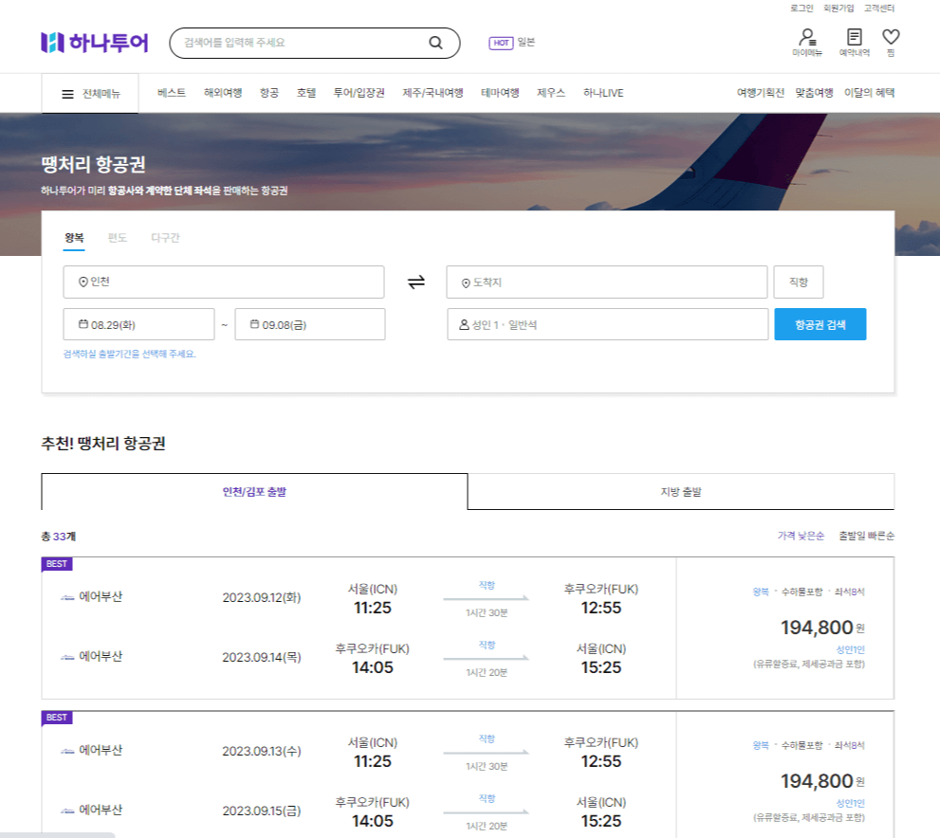
Task: Open 마이메뉴 with the person icon
Action: (x=808, y=38)
